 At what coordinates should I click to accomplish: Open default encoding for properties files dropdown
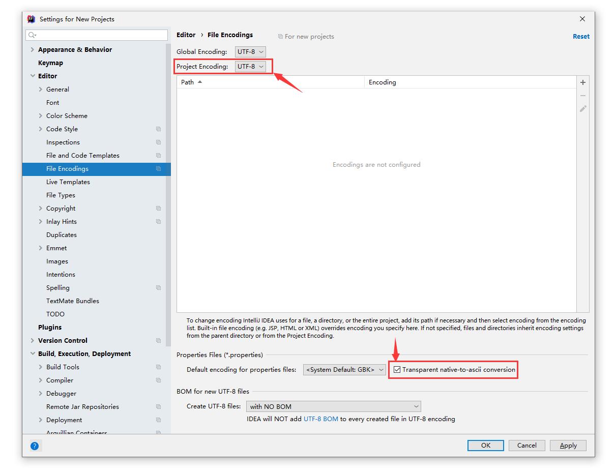pyautogui.click(x=344, y=370)
